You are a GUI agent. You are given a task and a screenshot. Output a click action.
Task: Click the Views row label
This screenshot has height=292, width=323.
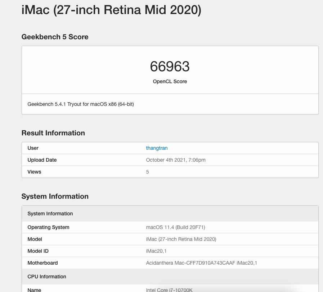pyautogui.click(x=35, y=172)
